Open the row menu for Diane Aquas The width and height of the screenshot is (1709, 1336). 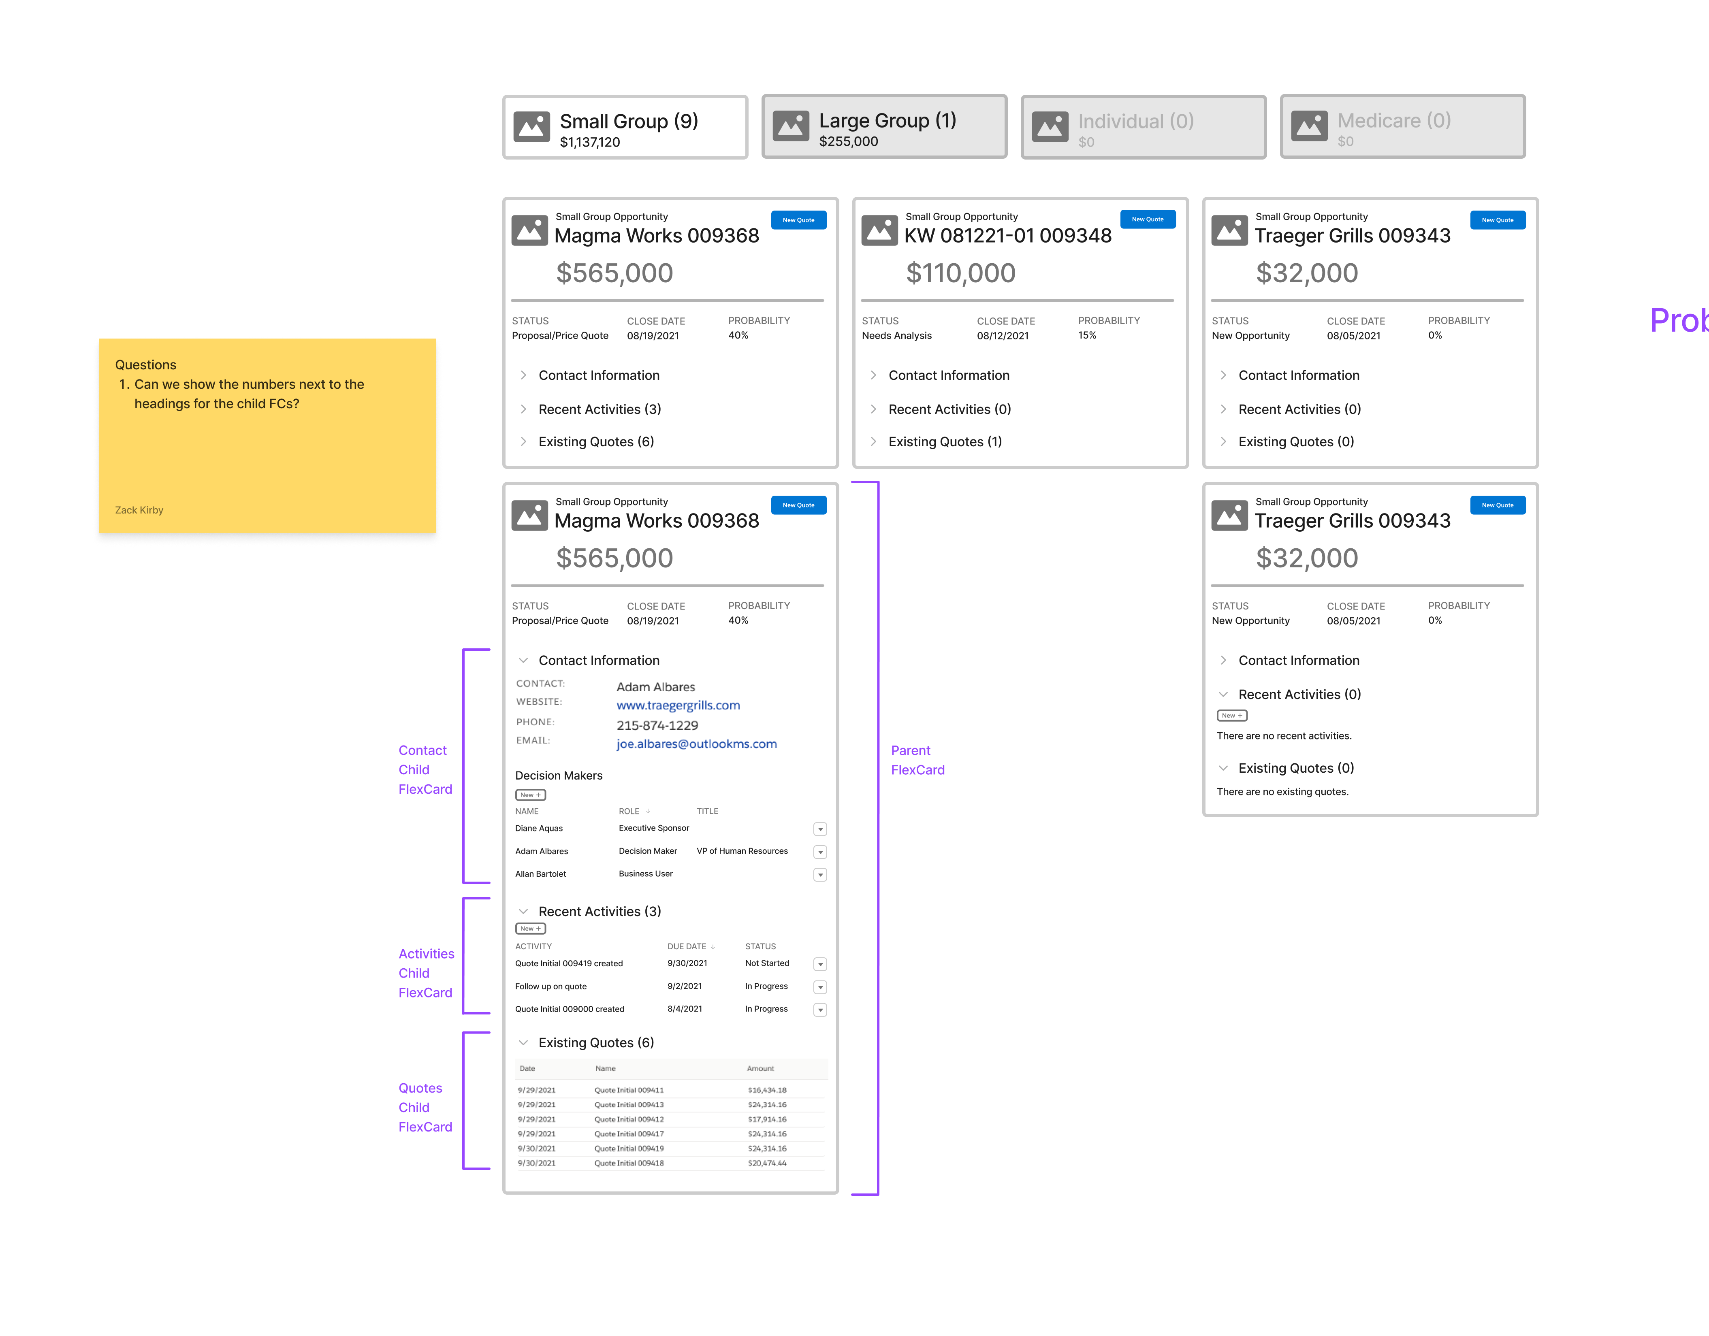tap(820, 829)
